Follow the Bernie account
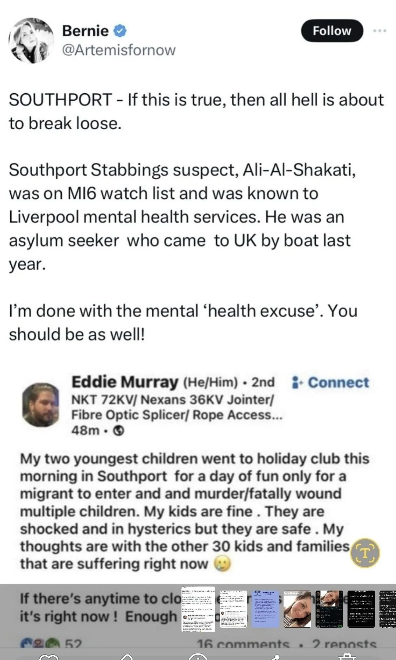Image resolution: width=396 pixels, height=660 pixels. (332, 31)
